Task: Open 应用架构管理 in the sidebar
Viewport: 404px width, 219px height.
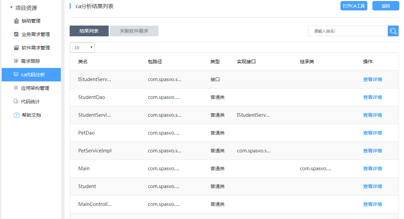Action: (35, 88)
